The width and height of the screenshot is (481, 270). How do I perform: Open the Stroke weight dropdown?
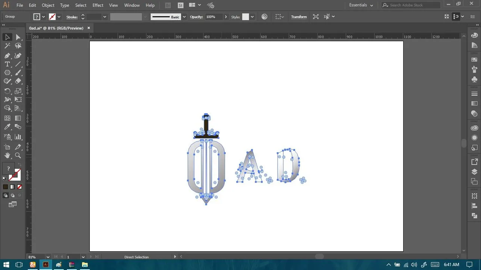point(104,17)
